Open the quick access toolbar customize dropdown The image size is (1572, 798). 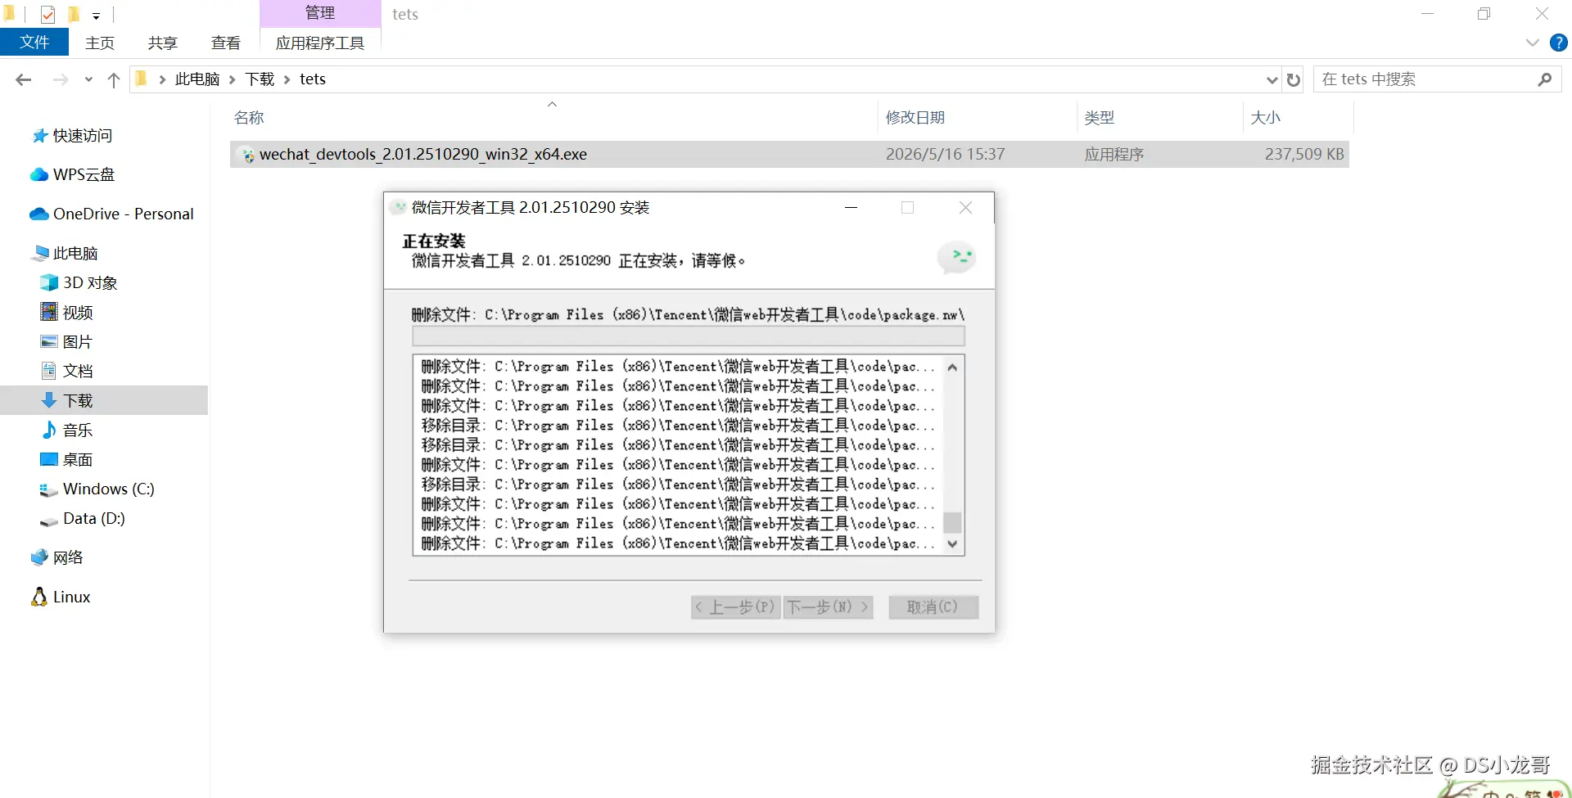pos(96,15)
